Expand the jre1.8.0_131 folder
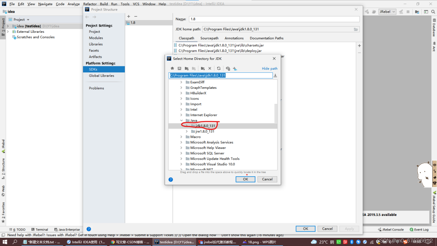 (x=187, y=132)
